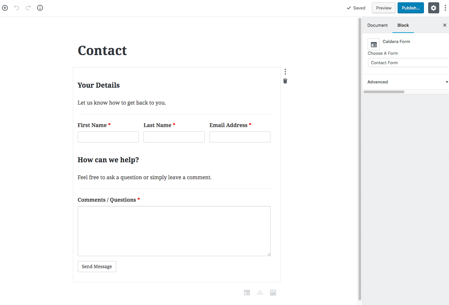
Task: Click the undo arrow icon
Action: tap(17, 8)
